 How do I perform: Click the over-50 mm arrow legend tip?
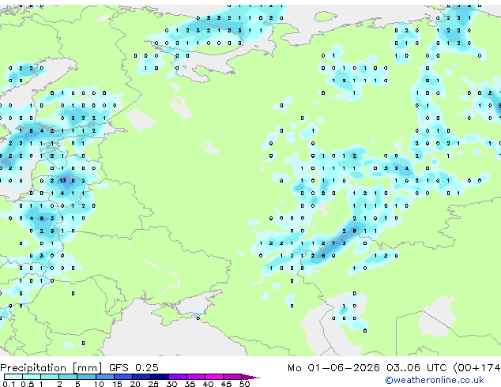click(250, 377)
